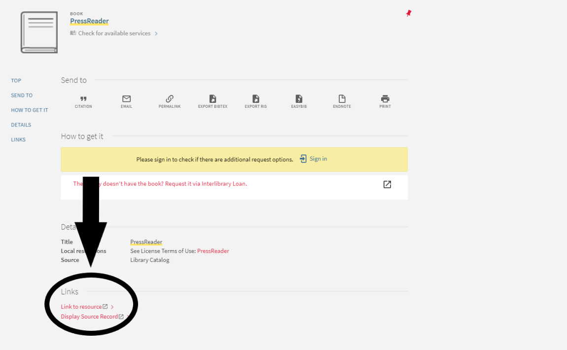Open the PressReader title link at top
Image resolution: width=567 pixels, height=350 pixels.
(x=89, y=21)
